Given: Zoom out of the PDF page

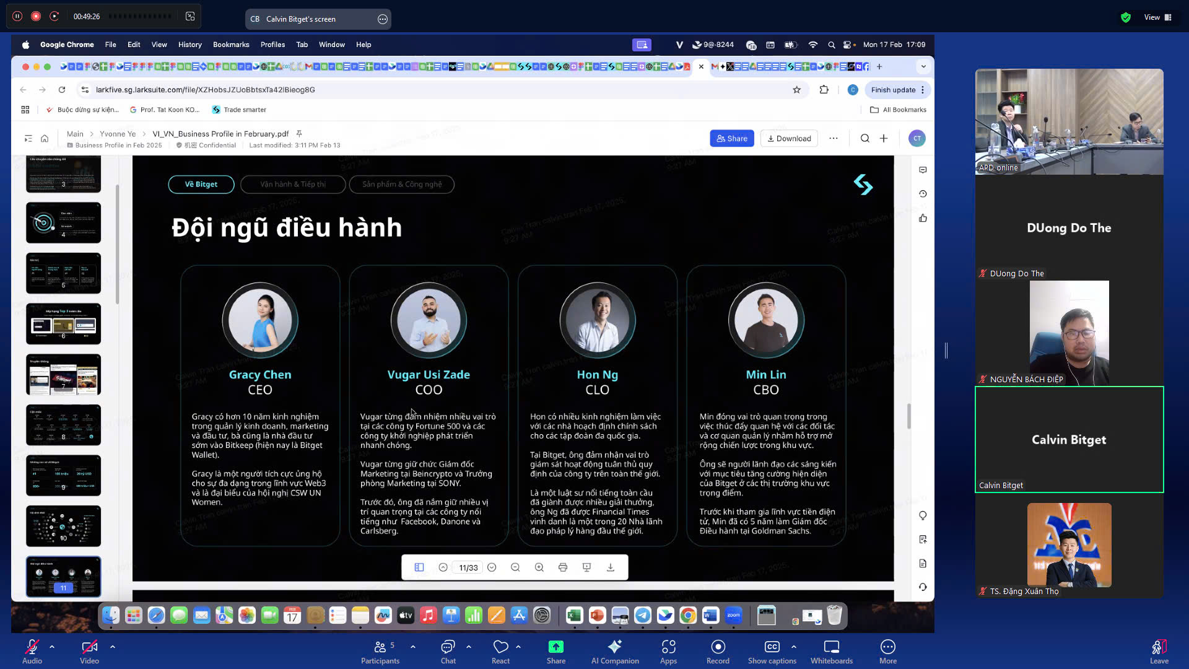Looking at the screenshot, I should 515,567.
